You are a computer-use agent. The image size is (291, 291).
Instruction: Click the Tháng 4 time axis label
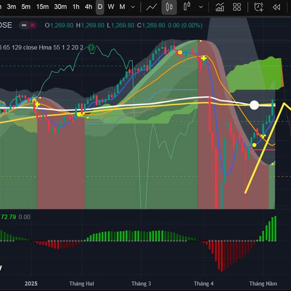(204, 283)
